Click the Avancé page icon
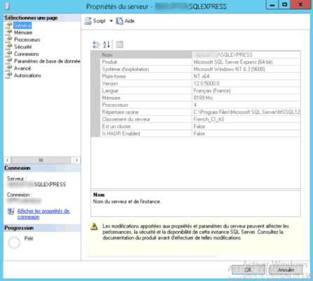Viewport: 313px width, 281px height. [8, 68]
